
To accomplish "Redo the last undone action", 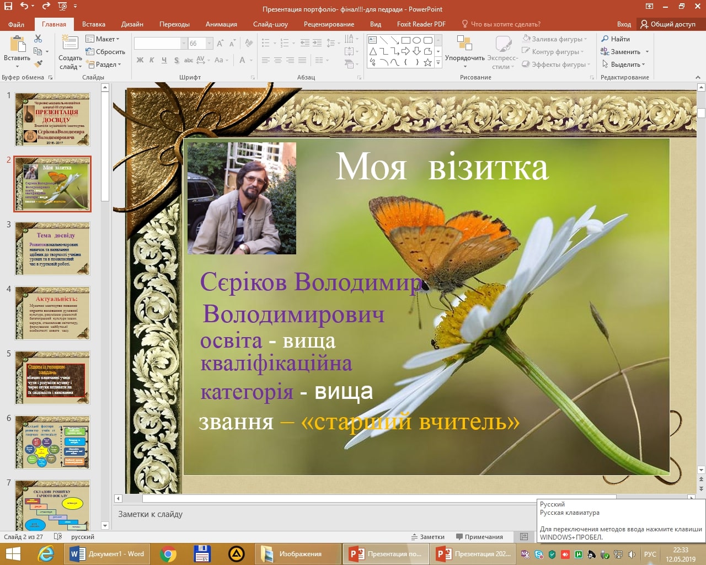I will [x=46, y=6].
